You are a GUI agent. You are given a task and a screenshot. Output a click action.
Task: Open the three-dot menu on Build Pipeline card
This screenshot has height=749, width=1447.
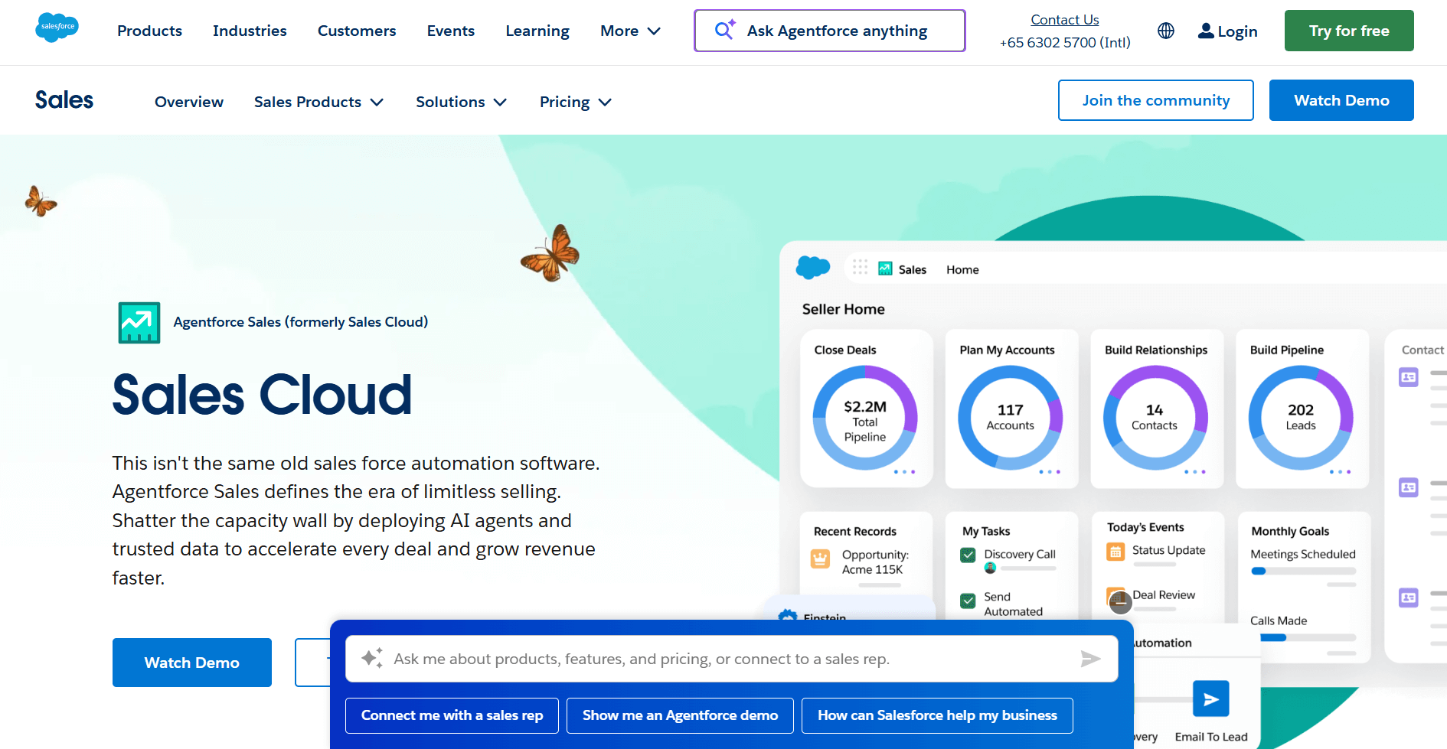pos(1341,472)
